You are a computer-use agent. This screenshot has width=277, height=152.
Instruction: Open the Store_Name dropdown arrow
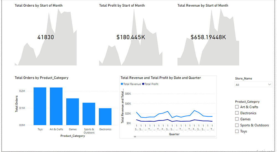pyautogui.click(x=270, y=85)
